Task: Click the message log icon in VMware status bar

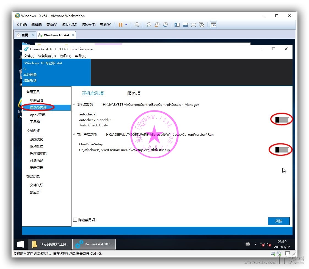Action: click(x=288, y=253)
